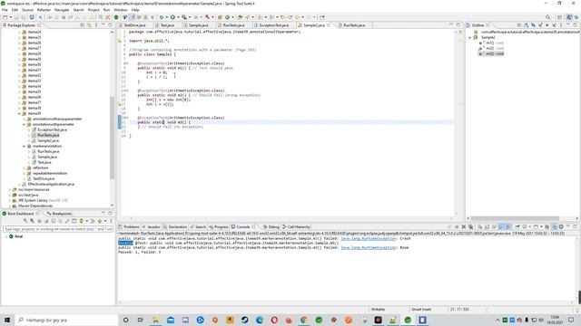This screenshot has height=326, width=581.
Task: Click the green Run toolbar button
Action: pos(172,17)
